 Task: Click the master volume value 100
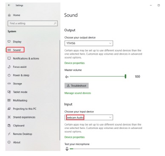137,77
